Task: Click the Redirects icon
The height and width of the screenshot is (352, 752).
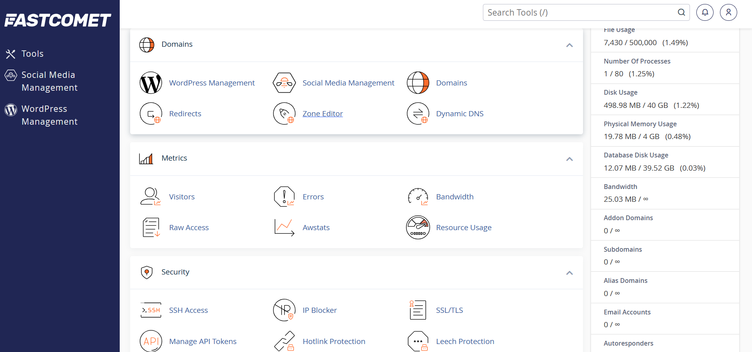Action: coord(151,113)
